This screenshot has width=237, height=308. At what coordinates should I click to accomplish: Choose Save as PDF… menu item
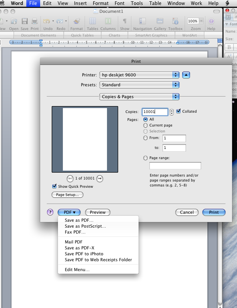tap(98, 220)
